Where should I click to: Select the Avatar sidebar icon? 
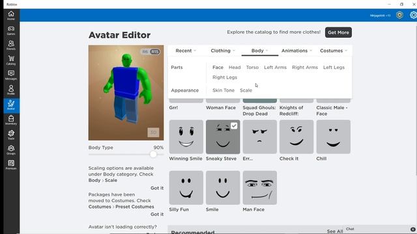pos(11,105)
